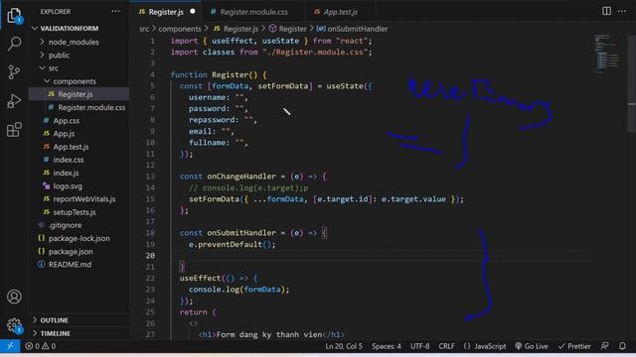Open App.js file
The image size is (636, 357).
79,134
